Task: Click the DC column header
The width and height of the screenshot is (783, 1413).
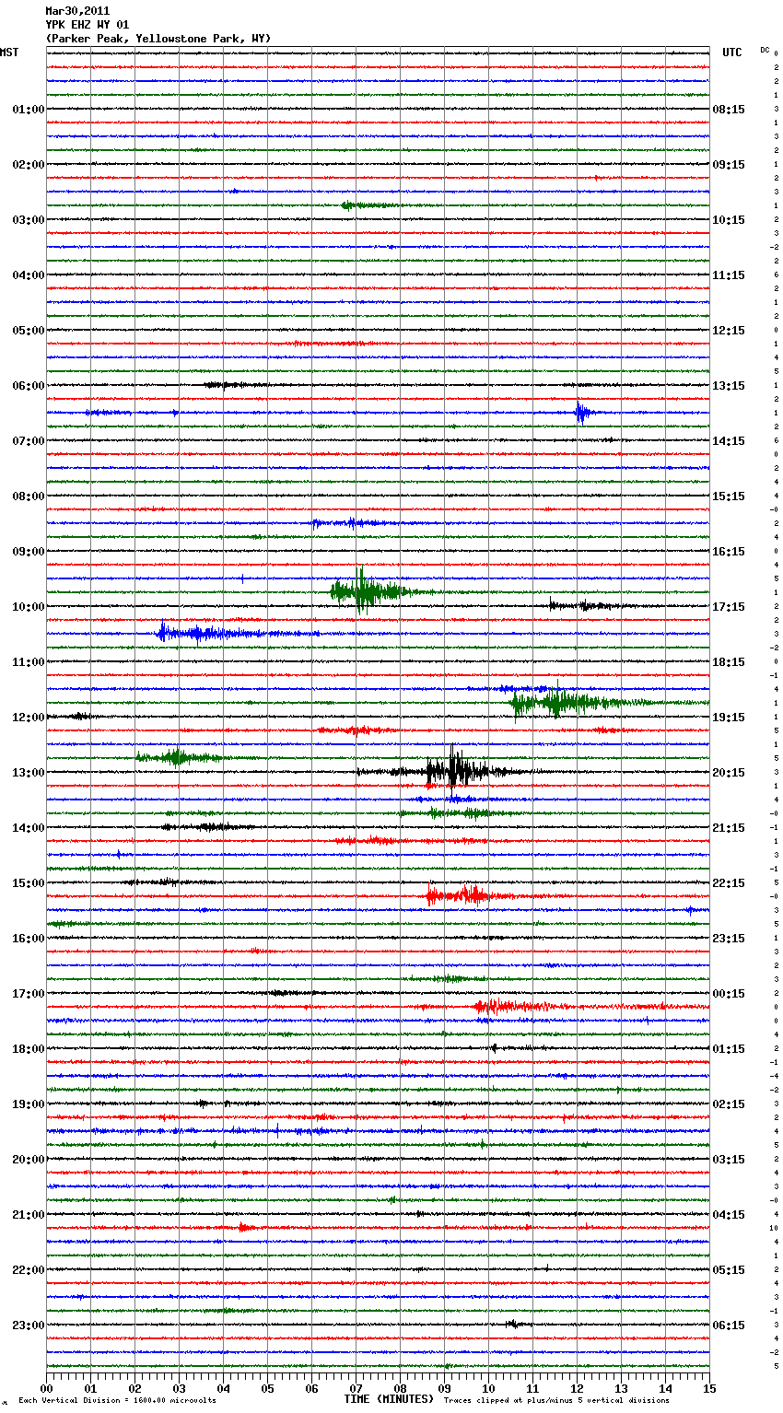Action: click(765, 50)
